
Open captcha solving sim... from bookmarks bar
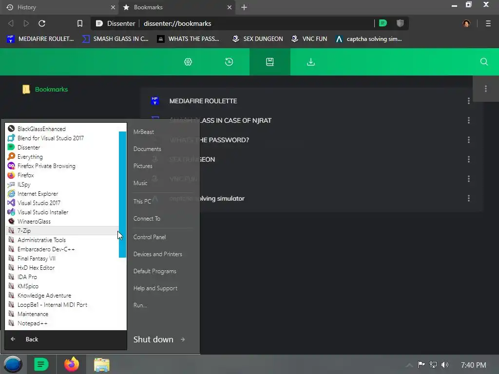point(369,39)
